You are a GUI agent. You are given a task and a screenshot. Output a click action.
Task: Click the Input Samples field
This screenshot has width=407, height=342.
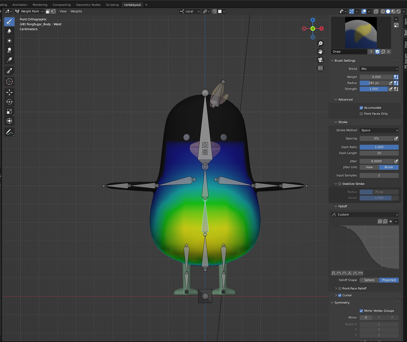[x=379, y=176]
